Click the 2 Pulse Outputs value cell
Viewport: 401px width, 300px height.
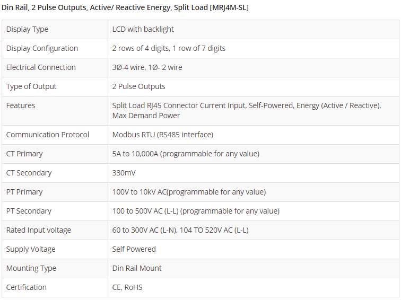click(x=138, y=86)
